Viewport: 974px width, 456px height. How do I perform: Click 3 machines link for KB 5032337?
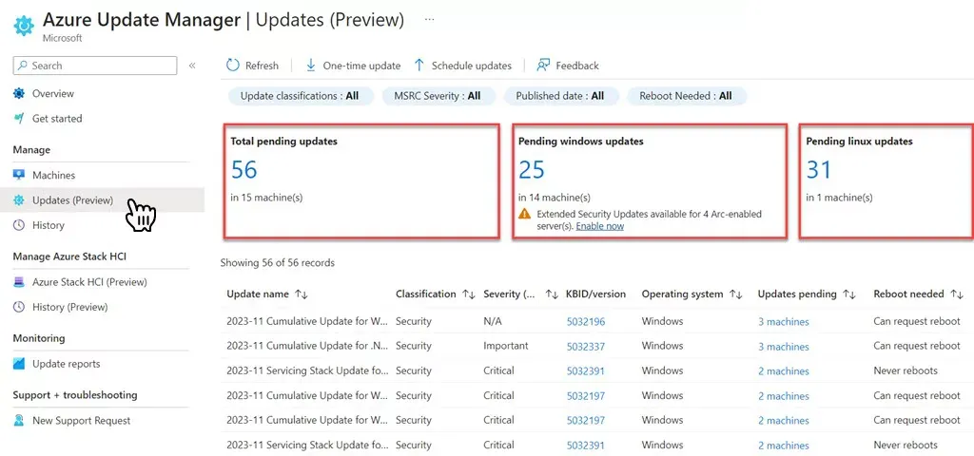coord(784,346)
